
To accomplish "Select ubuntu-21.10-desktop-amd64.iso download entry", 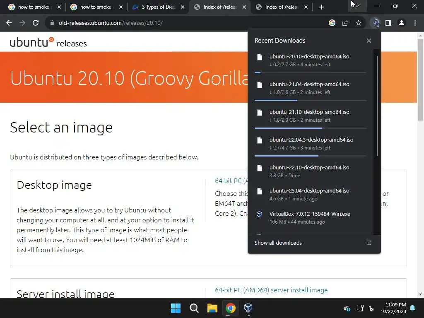I will point(311,116).
